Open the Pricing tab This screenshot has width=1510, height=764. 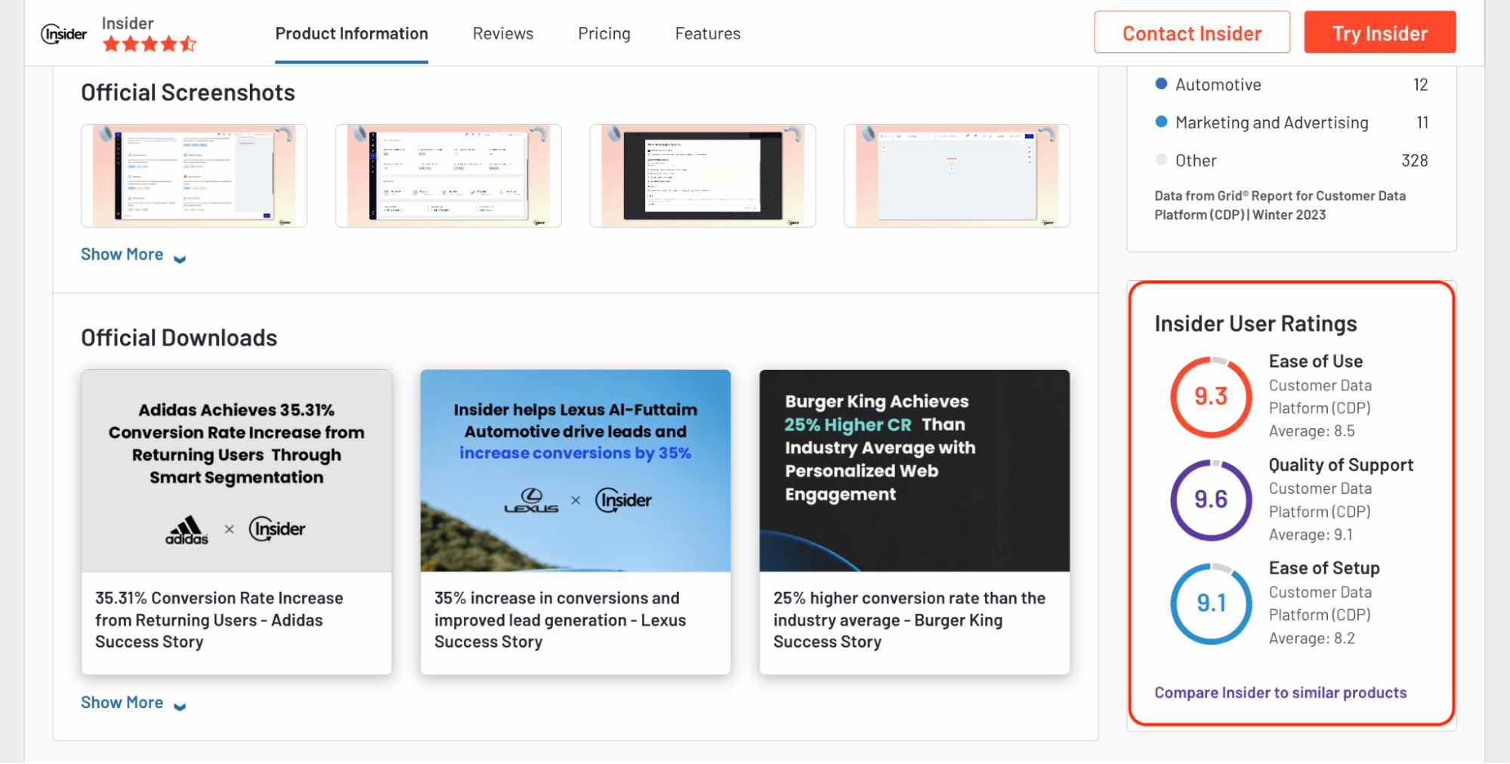[x=604, y=33]
